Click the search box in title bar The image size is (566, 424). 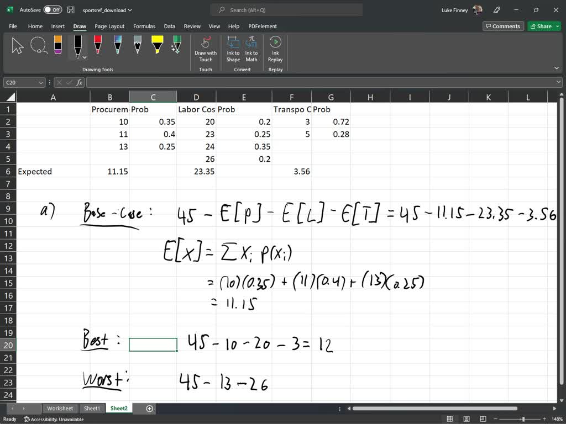[x=286, y=10]
